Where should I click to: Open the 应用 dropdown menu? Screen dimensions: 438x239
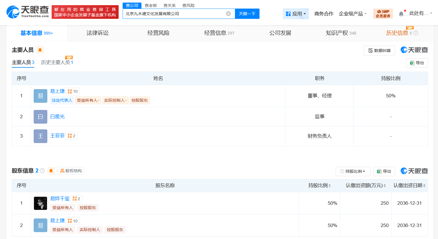[296, 14]
